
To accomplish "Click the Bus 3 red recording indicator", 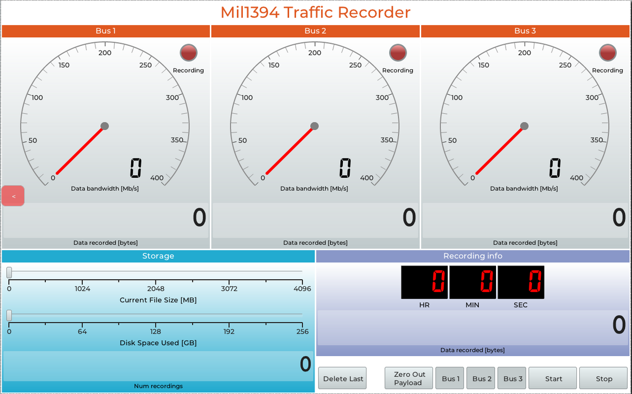I will tap(607, 53).
